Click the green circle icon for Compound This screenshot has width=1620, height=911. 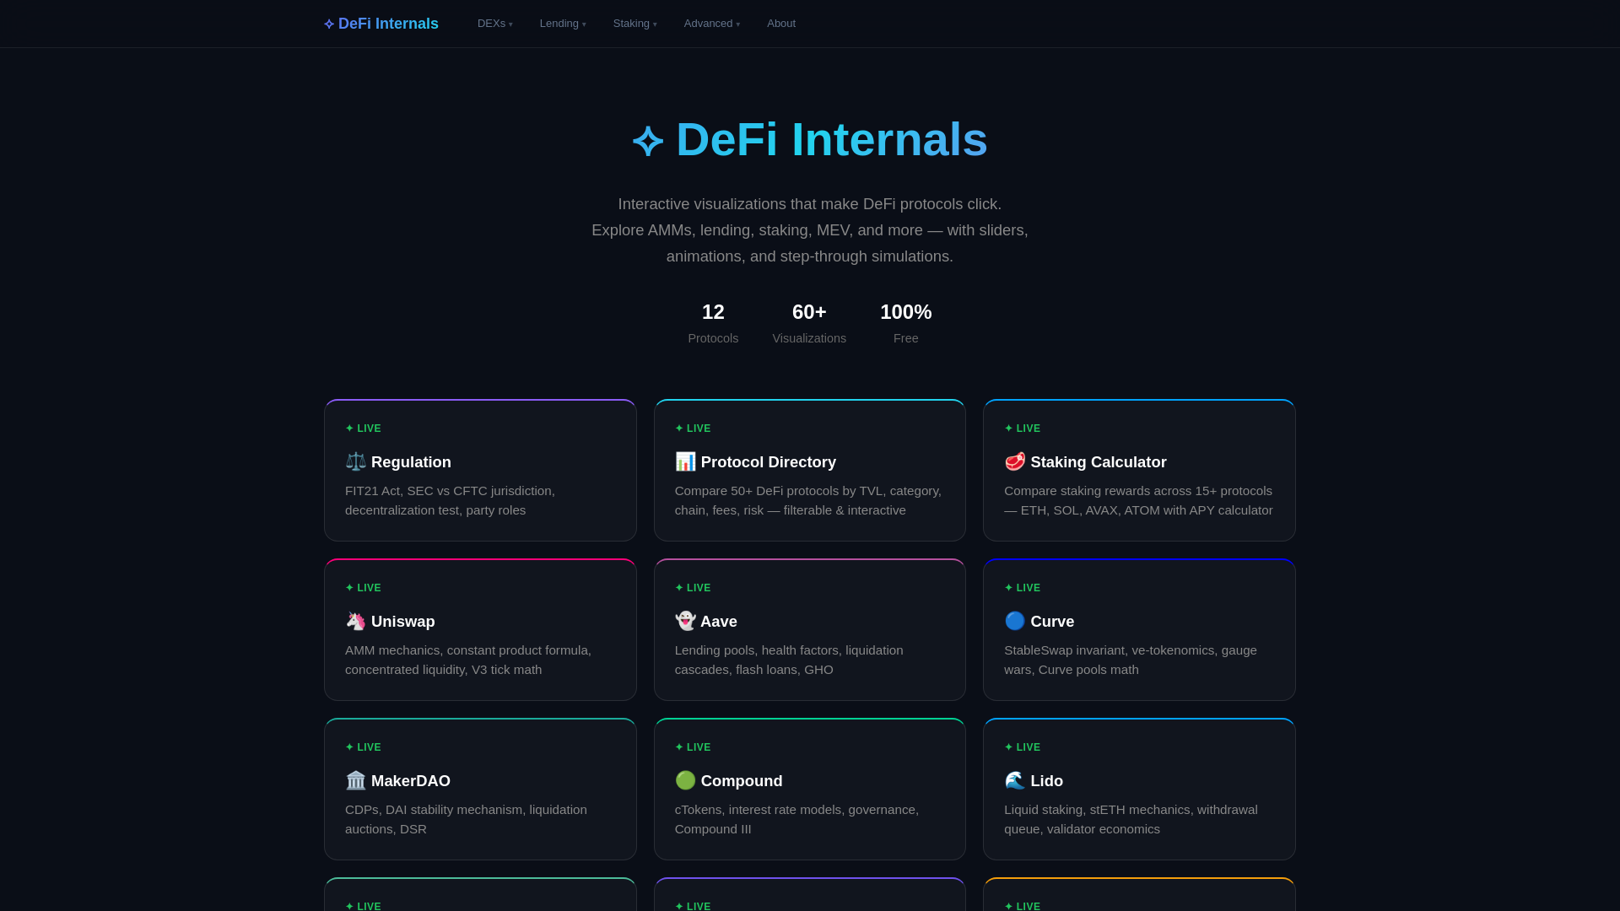click(685, 780)
